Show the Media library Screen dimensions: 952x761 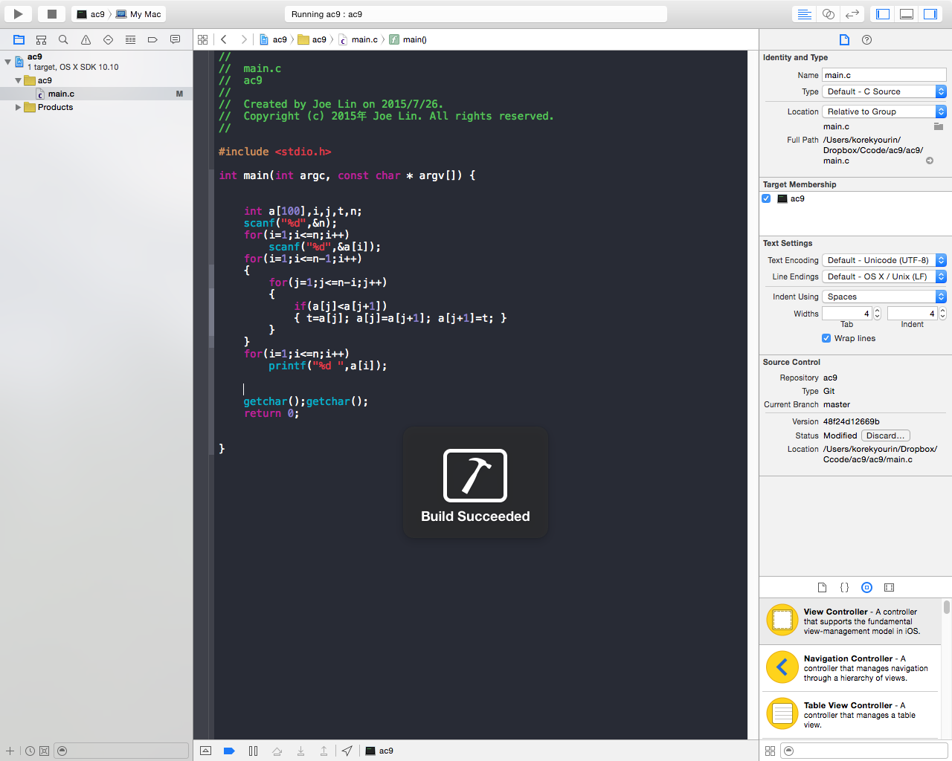[889, 587]
